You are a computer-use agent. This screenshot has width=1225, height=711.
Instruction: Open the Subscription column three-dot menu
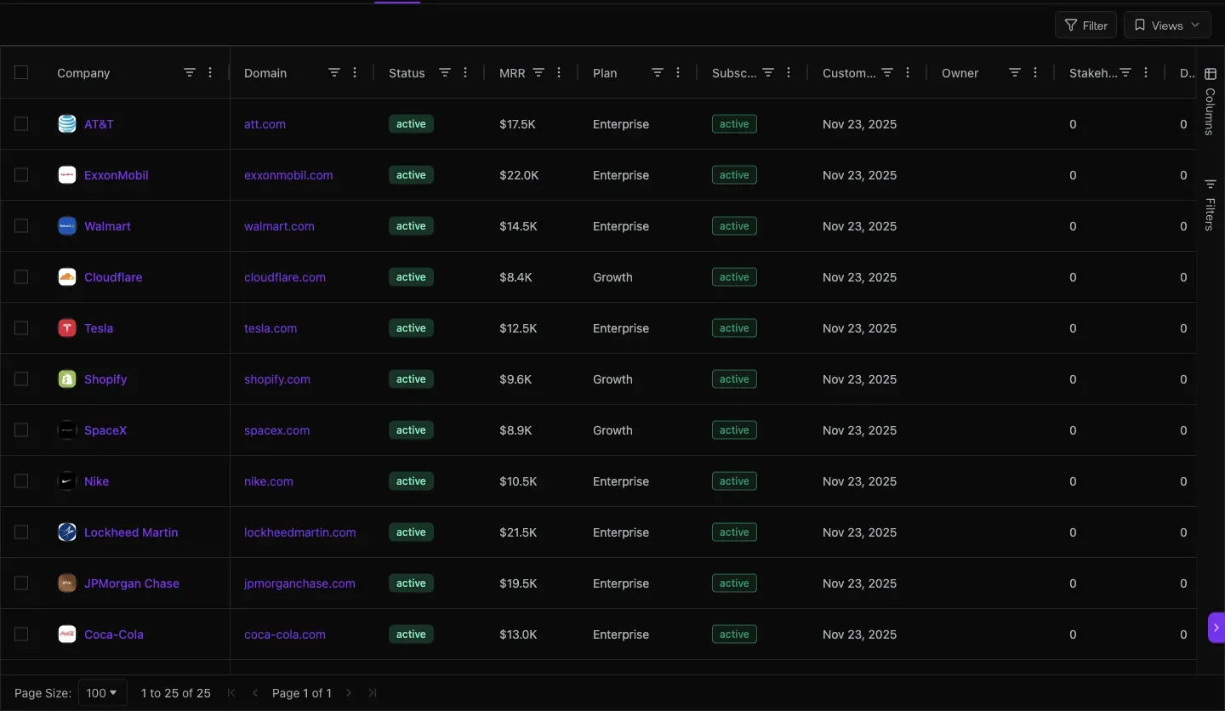point(789,73)
